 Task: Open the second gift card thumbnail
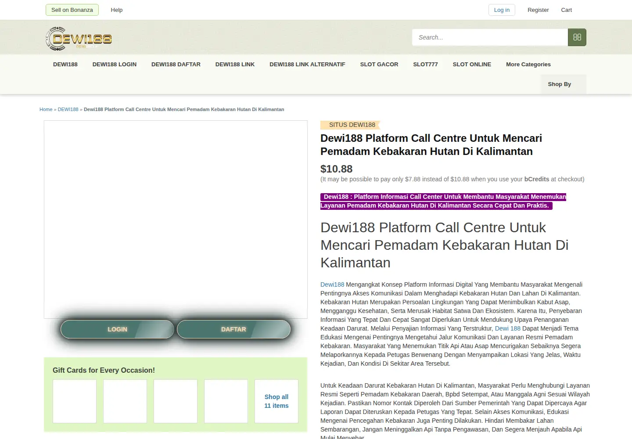pyautogui.click(x=125, y=401)
